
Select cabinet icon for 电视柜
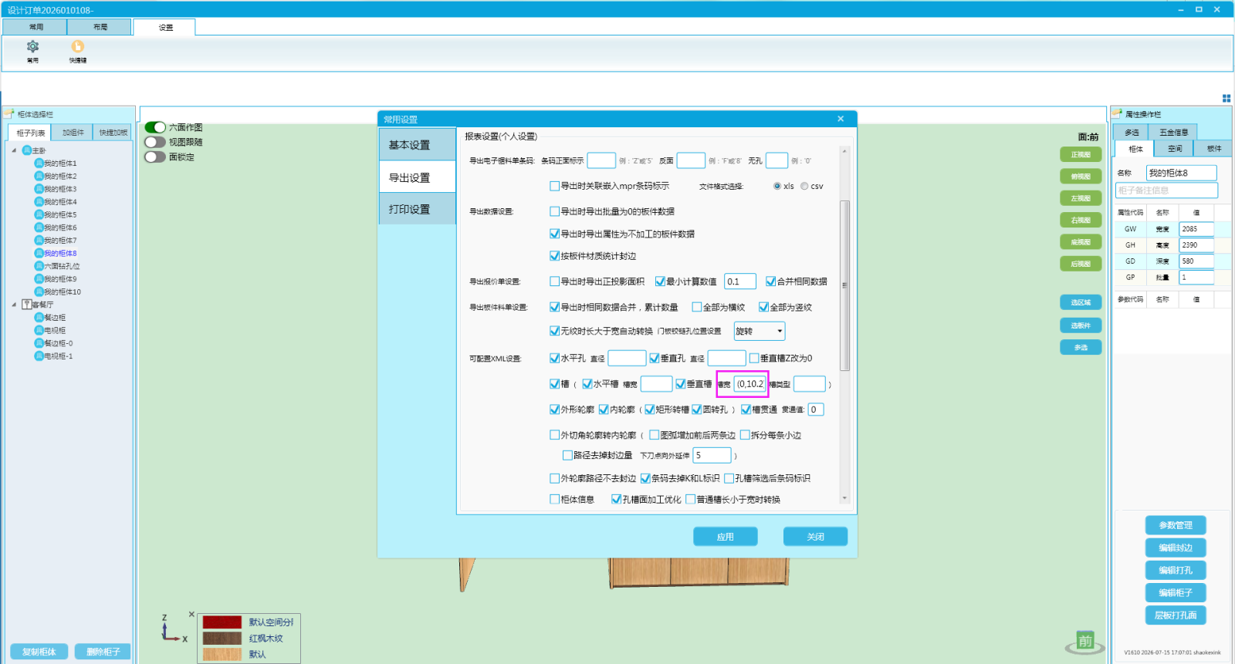tap(39, 330)
